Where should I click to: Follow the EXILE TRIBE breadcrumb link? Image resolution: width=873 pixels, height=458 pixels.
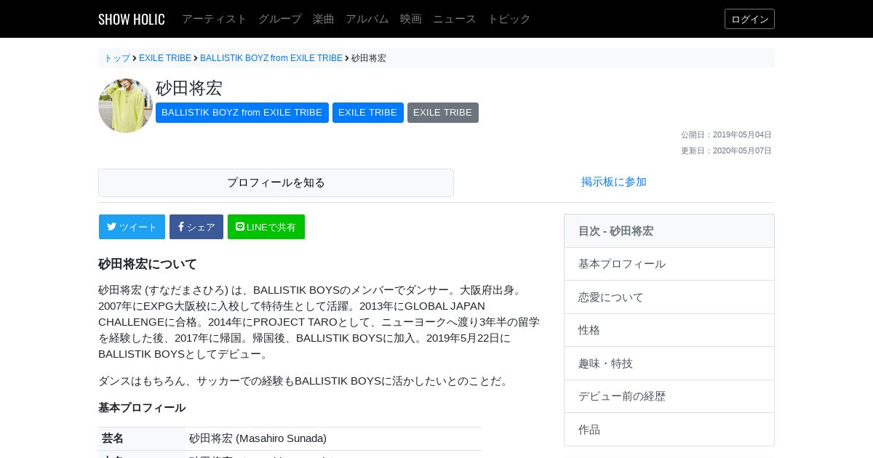(x=165, y=58)
